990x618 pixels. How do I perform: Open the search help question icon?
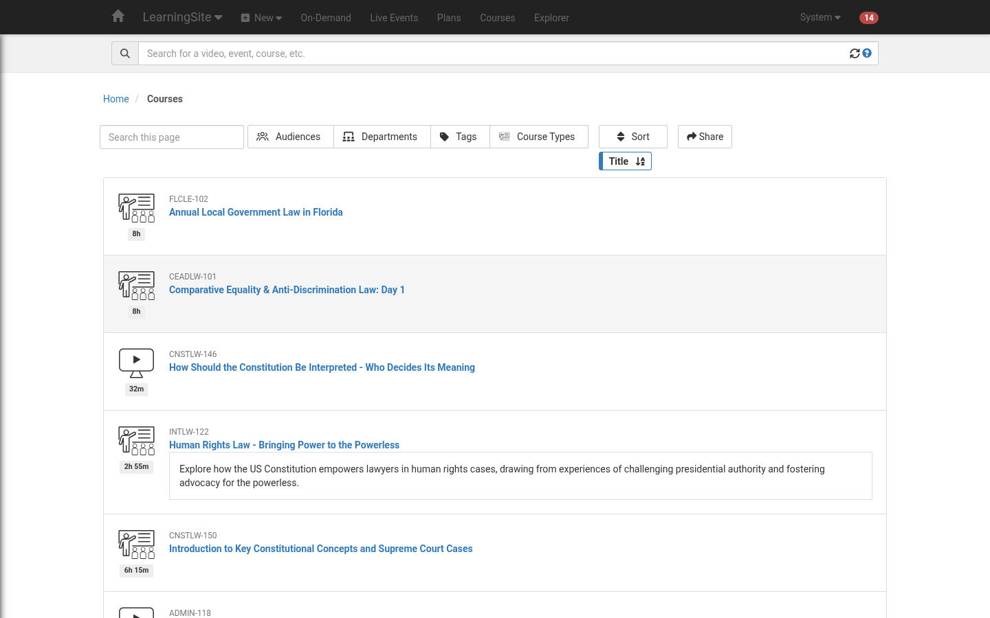867,53
